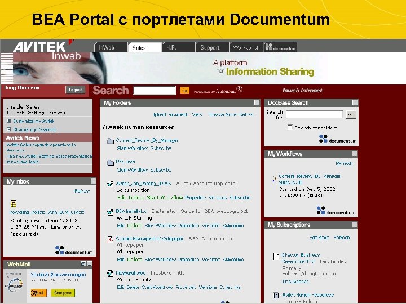
Task: Click the WebMail Compose button
Action: (x=63, y=293)
